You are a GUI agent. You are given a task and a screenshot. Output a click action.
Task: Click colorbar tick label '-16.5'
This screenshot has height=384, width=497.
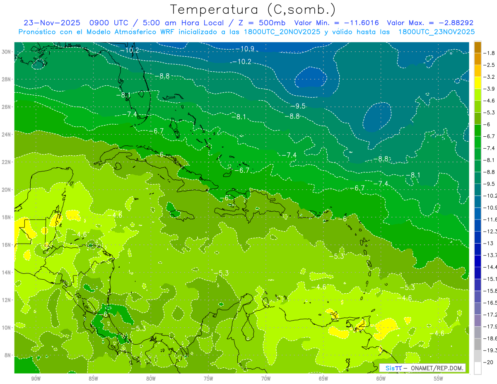(x=489, y=303)
